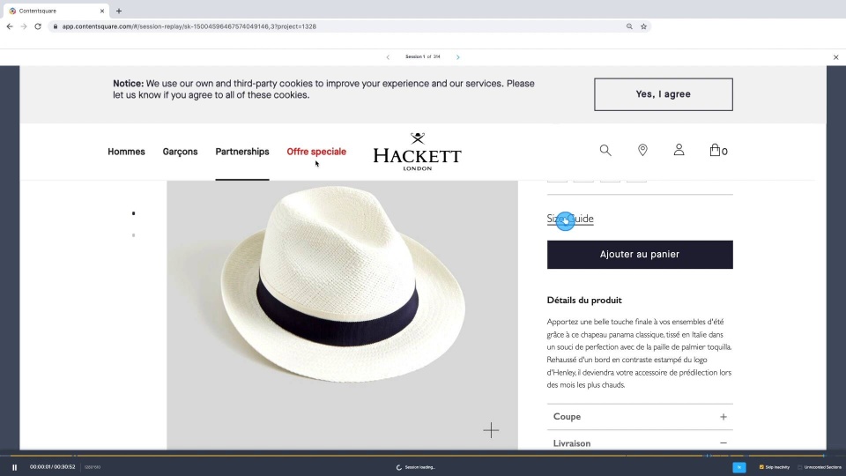The image size is (846, 476).
Task: Open the Size Guide link
Action: point(570,219)
